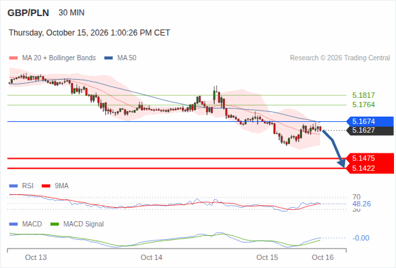Click the Thursday, October 15, 2026 timestamp
Viewport: 396px width, 268px height.
coord(89,33)
